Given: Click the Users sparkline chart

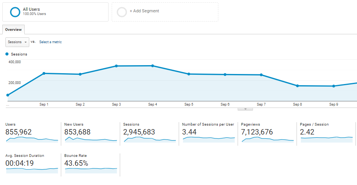Looking at the screenshot, I should click(32, 140).
